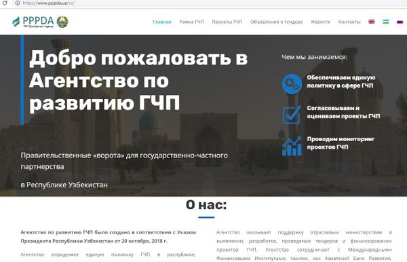
Task: Click the chart icon for project monitoring
Action: 292,146
